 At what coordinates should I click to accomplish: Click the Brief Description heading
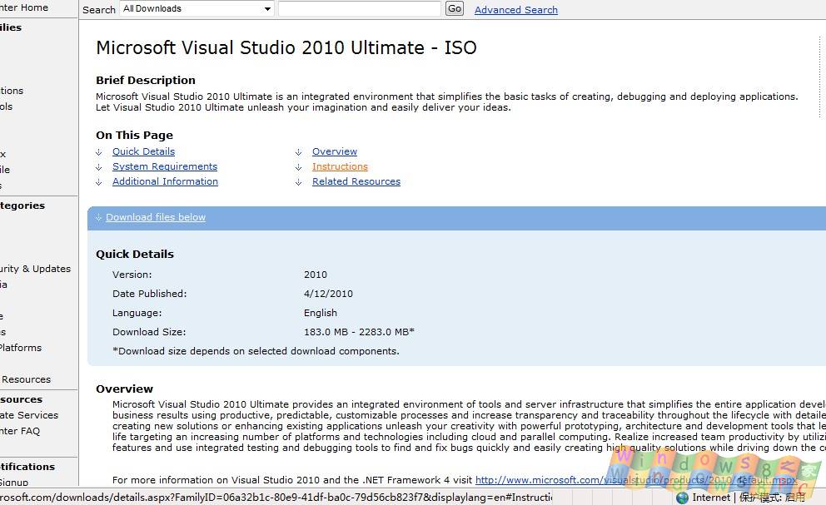(x=146, y=80)
